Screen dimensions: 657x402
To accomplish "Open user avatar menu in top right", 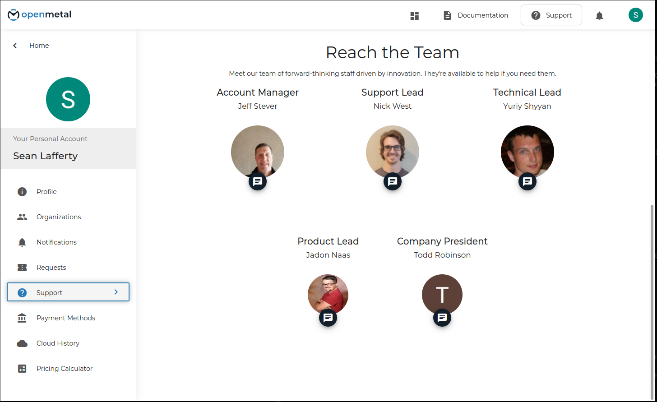I will [635, 15].
